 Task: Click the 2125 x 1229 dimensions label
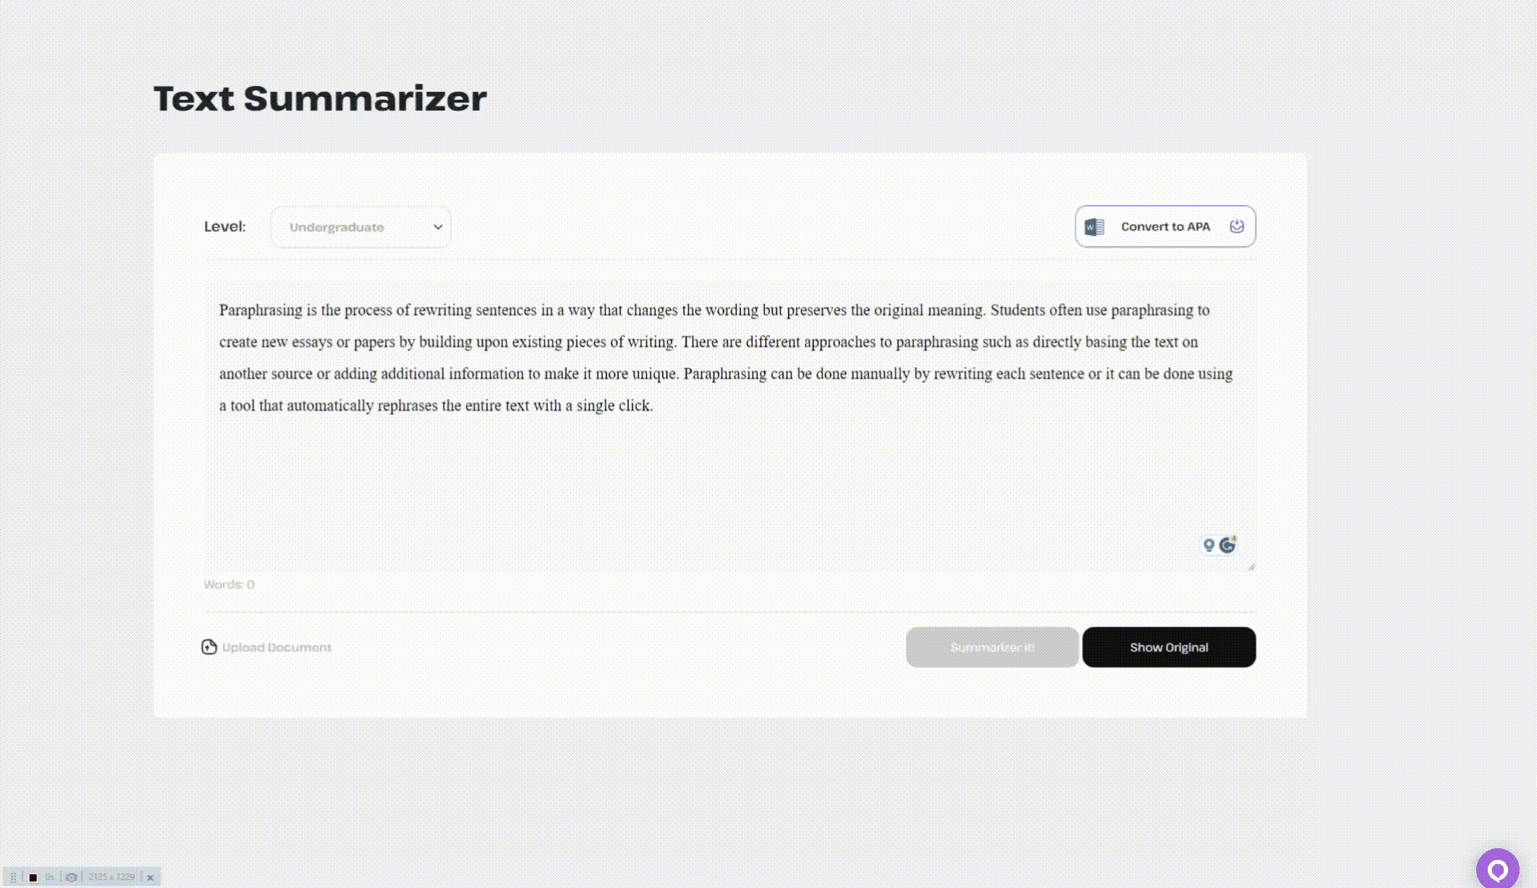[111, 877]
